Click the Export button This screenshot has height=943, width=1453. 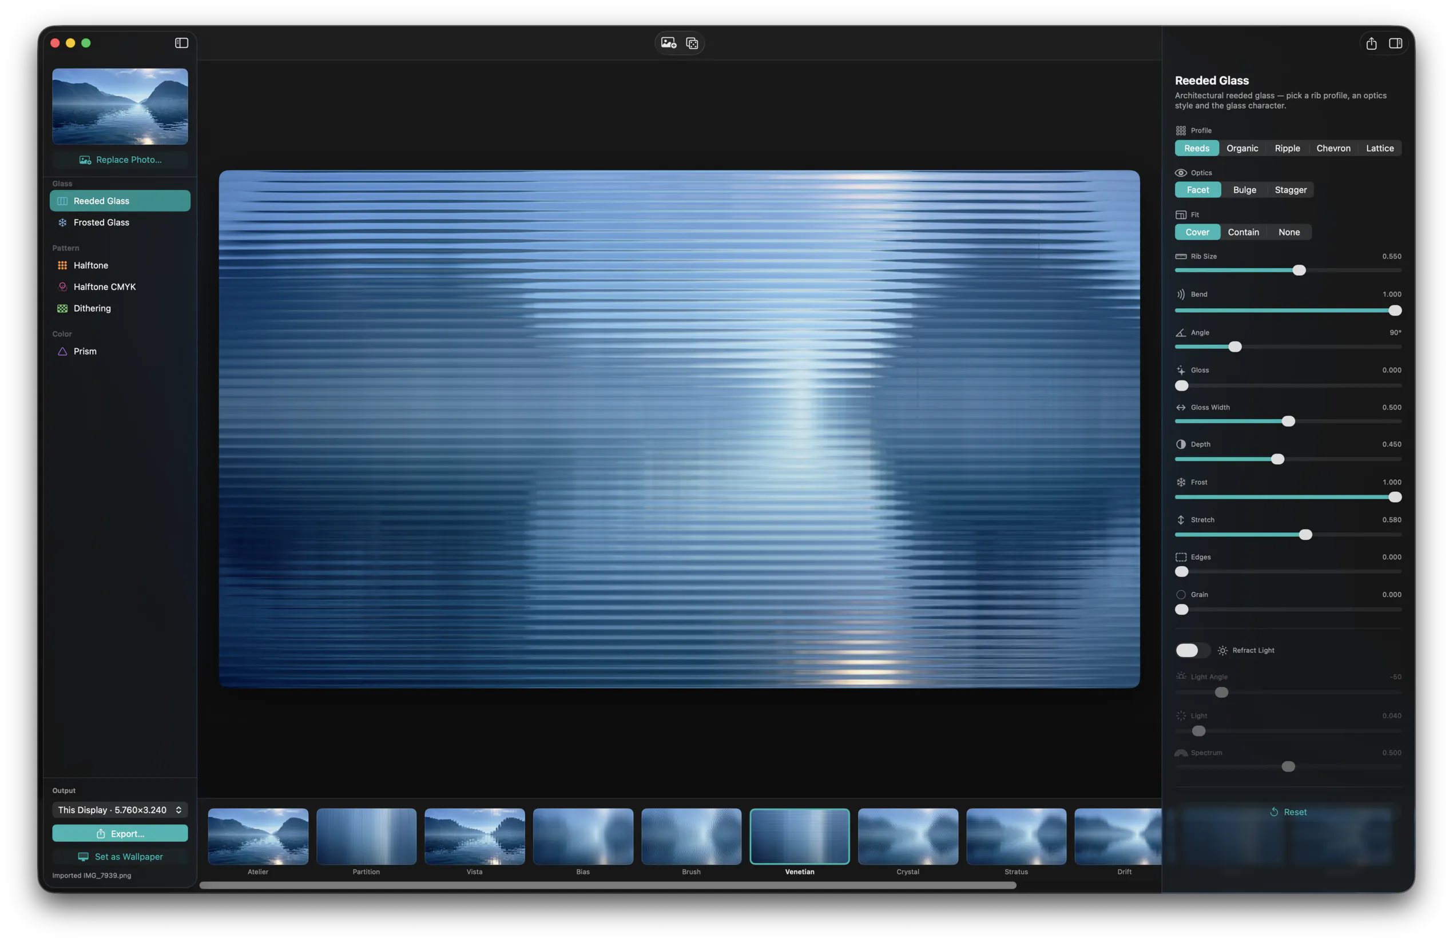(x=120, y=833)
